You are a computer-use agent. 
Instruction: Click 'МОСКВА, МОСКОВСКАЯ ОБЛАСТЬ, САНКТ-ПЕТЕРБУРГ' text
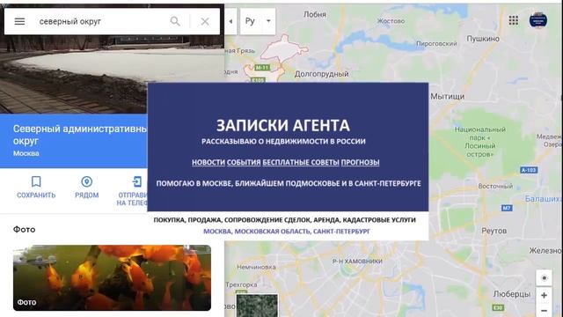pyautogui.click(x=287, y=231)
